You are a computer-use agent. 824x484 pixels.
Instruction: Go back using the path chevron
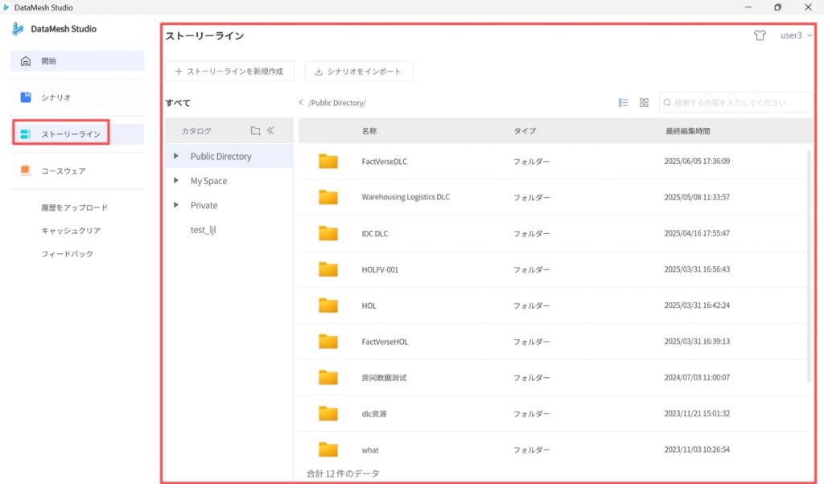pos(301,103)
